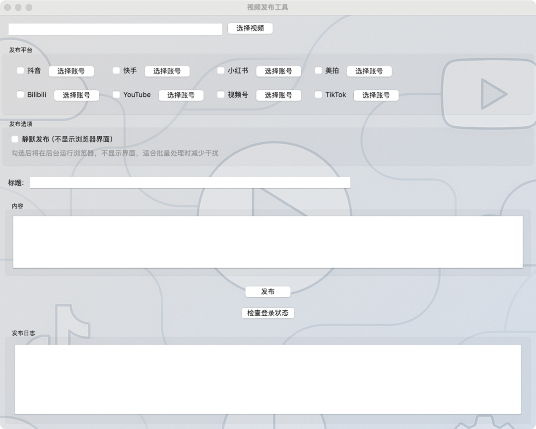This screenshot has height=429, width=536.
Task: Minimize the 视频发布工具 window
Action: [x=18, y=7]
